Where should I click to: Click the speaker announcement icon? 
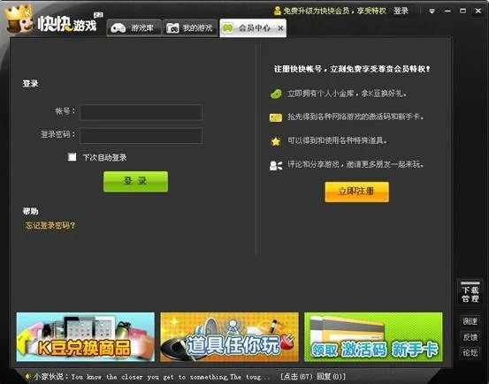click(x=27, y=377)
